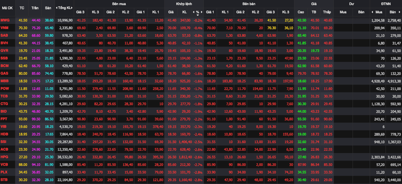Open the VCB ticker symbol
The image size is (402, 184).
pos(4,165)
